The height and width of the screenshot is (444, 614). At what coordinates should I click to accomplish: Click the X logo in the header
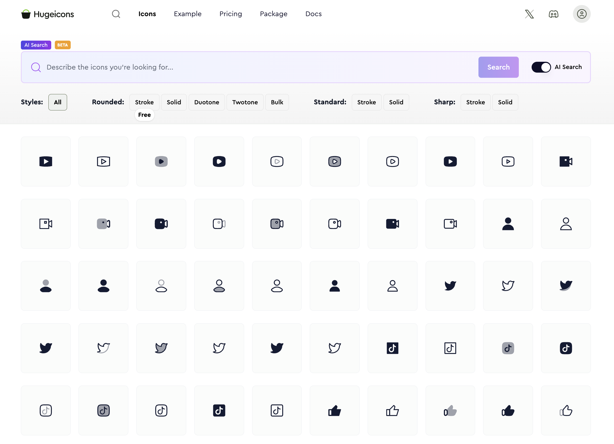tap(529, 14)
